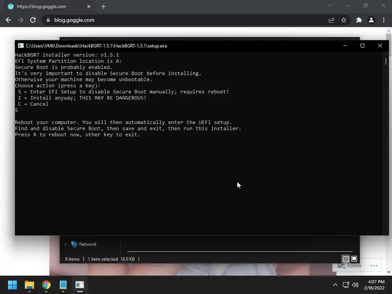Click the File Explorer horizontal scrollbar
This screenshot has width=392, height=294.
[x=240, y=251]
